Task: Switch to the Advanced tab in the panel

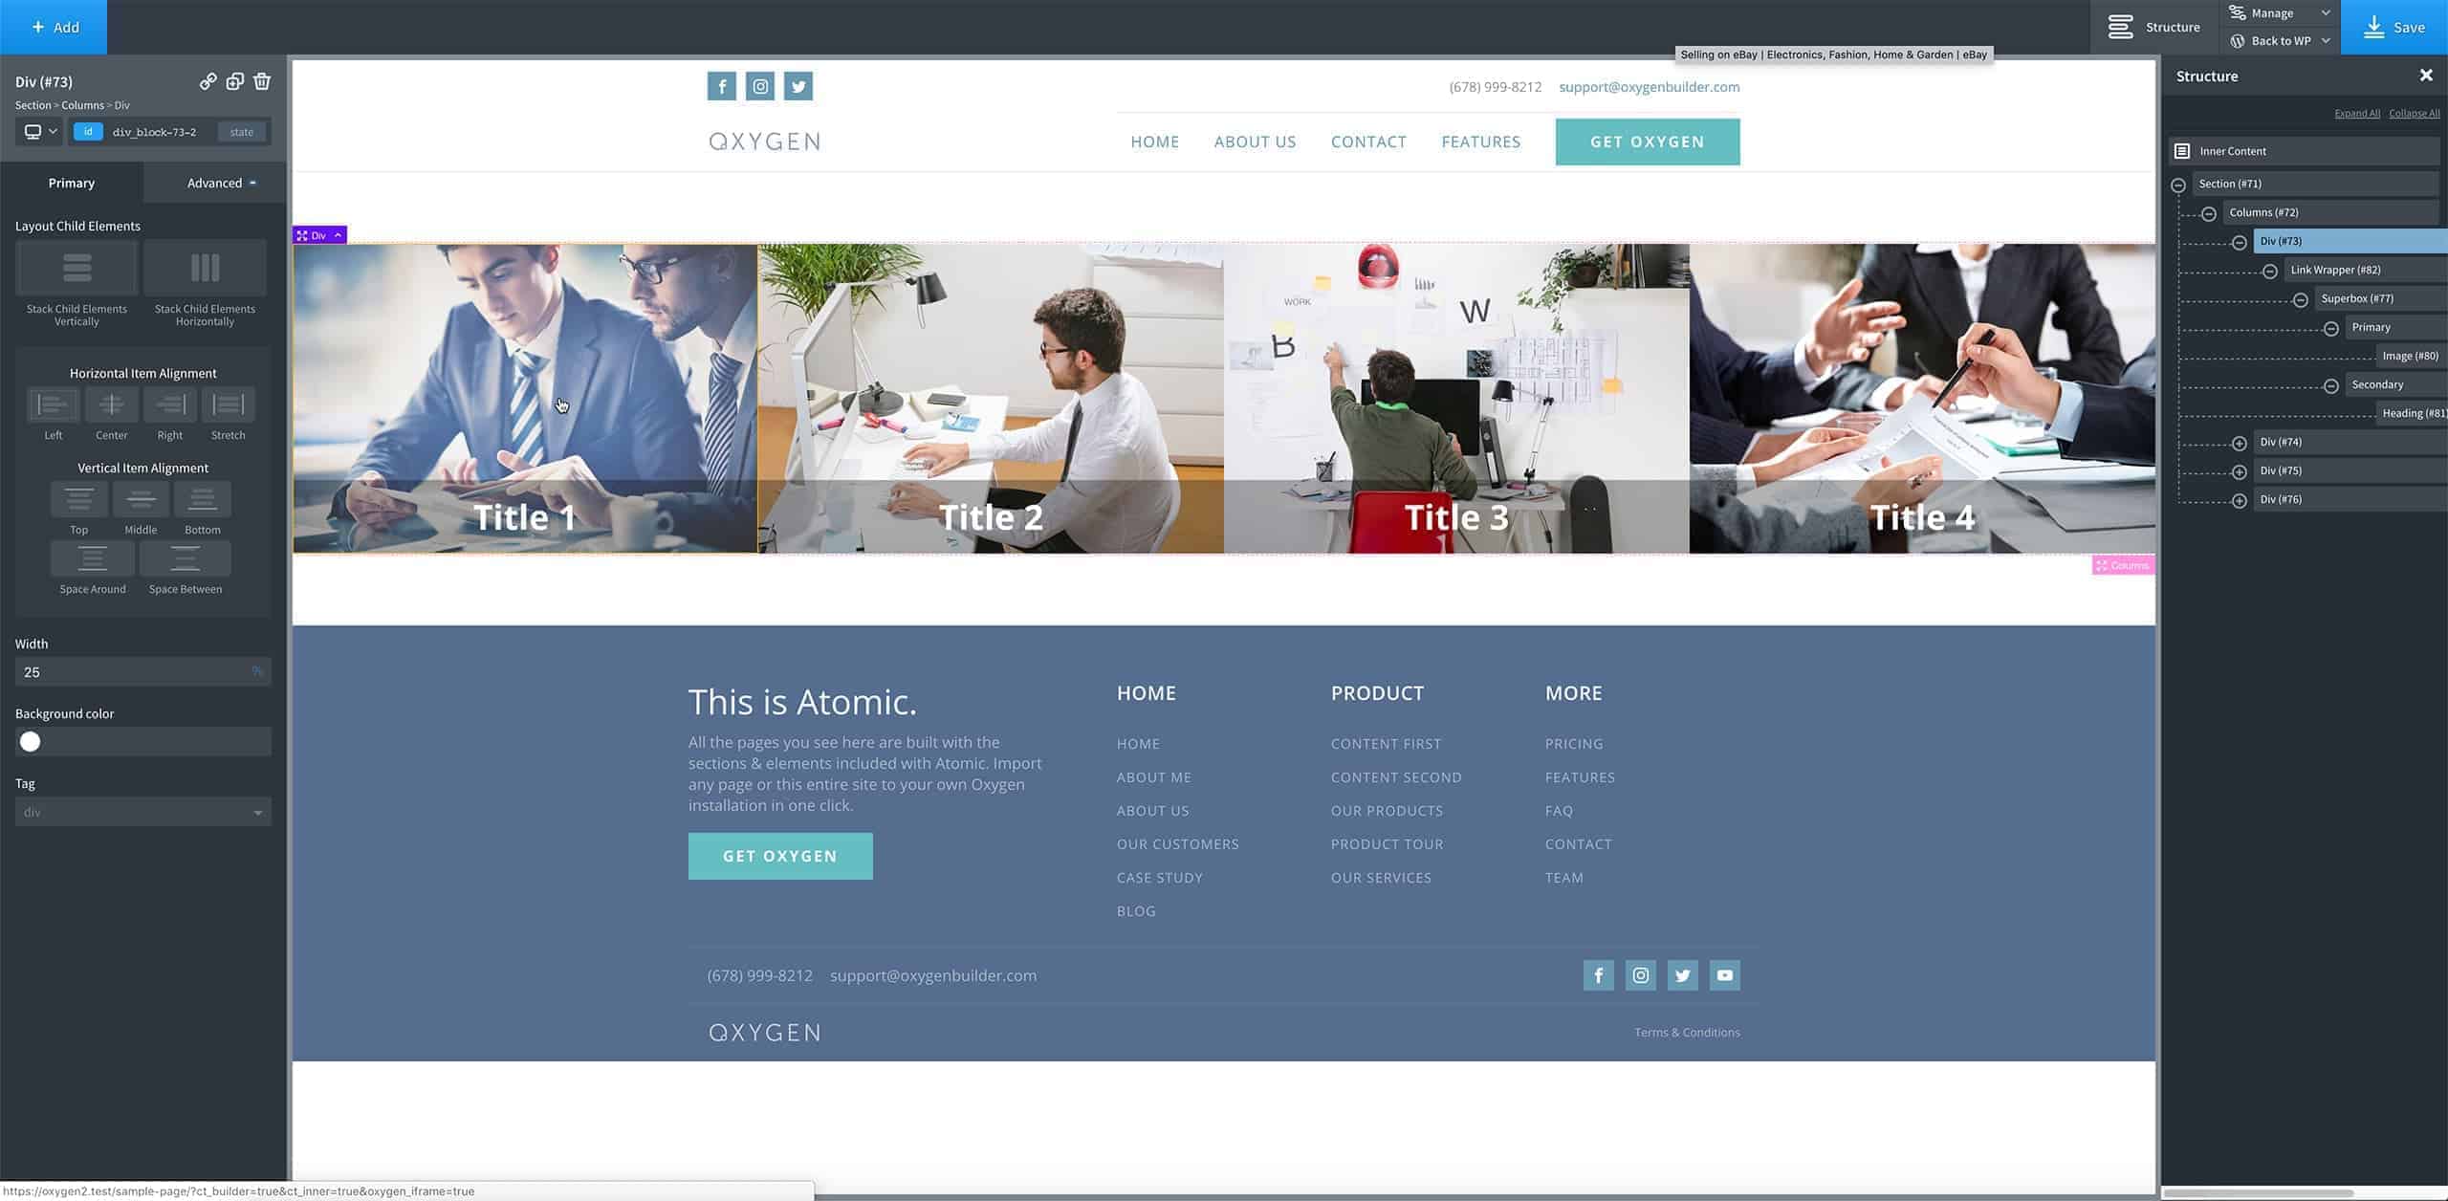Action: tap(215, 183)
